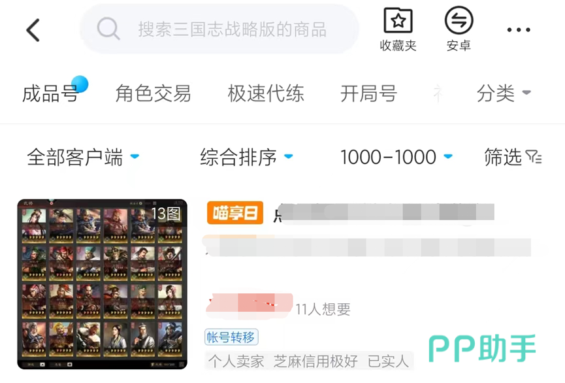Open the 综合排序 sort dropdown
Screen dimensions: 565x383
pyautogui.click(x=246, y=157)
